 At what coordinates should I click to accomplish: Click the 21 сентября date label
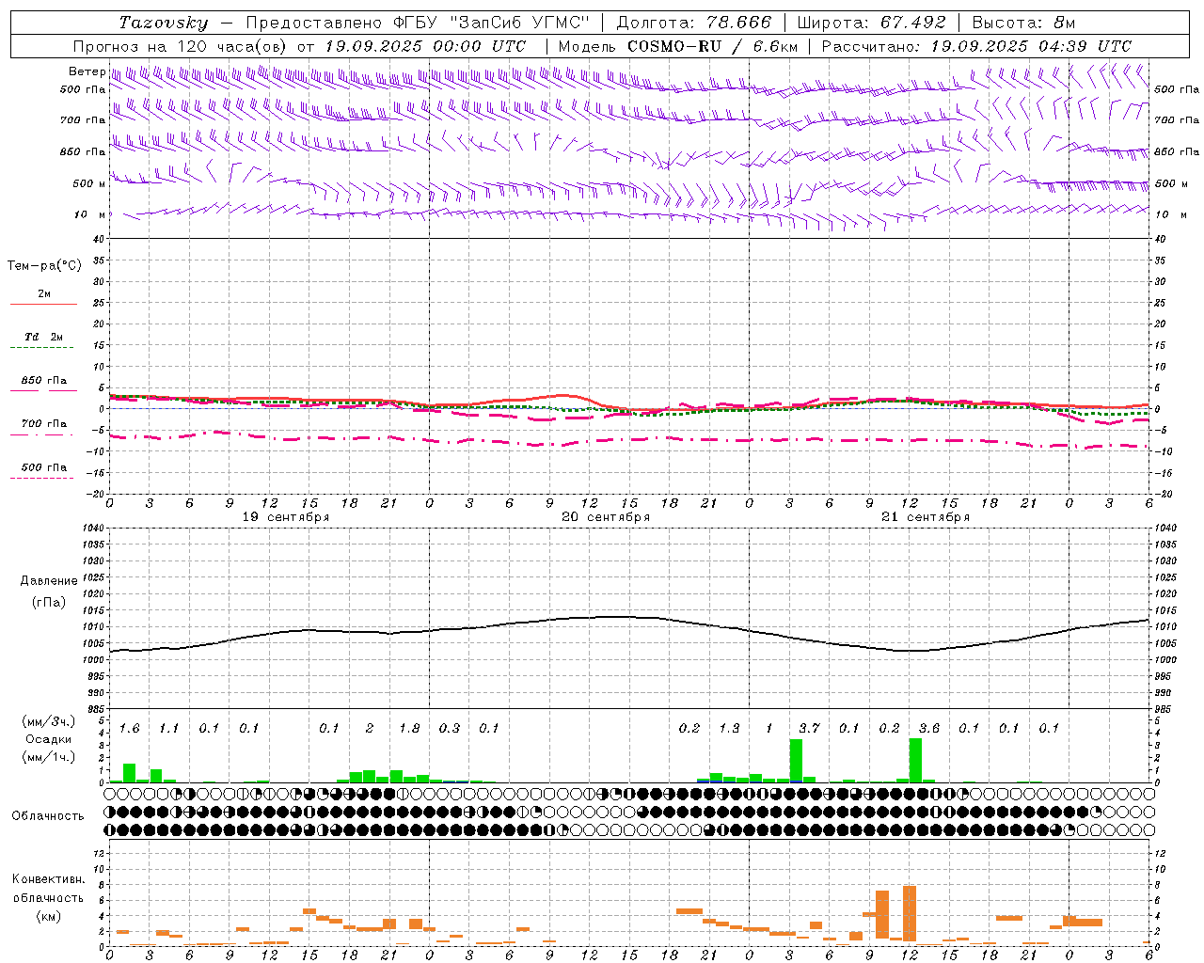[x=926, y=517]
